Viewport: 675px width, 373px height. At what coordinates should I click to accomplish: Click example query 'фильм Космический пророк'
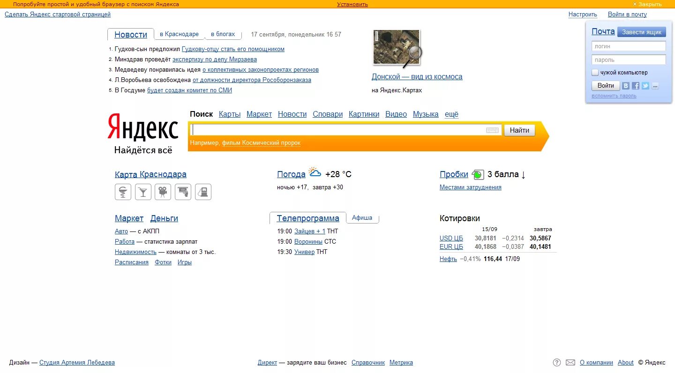tap(261, 142)
